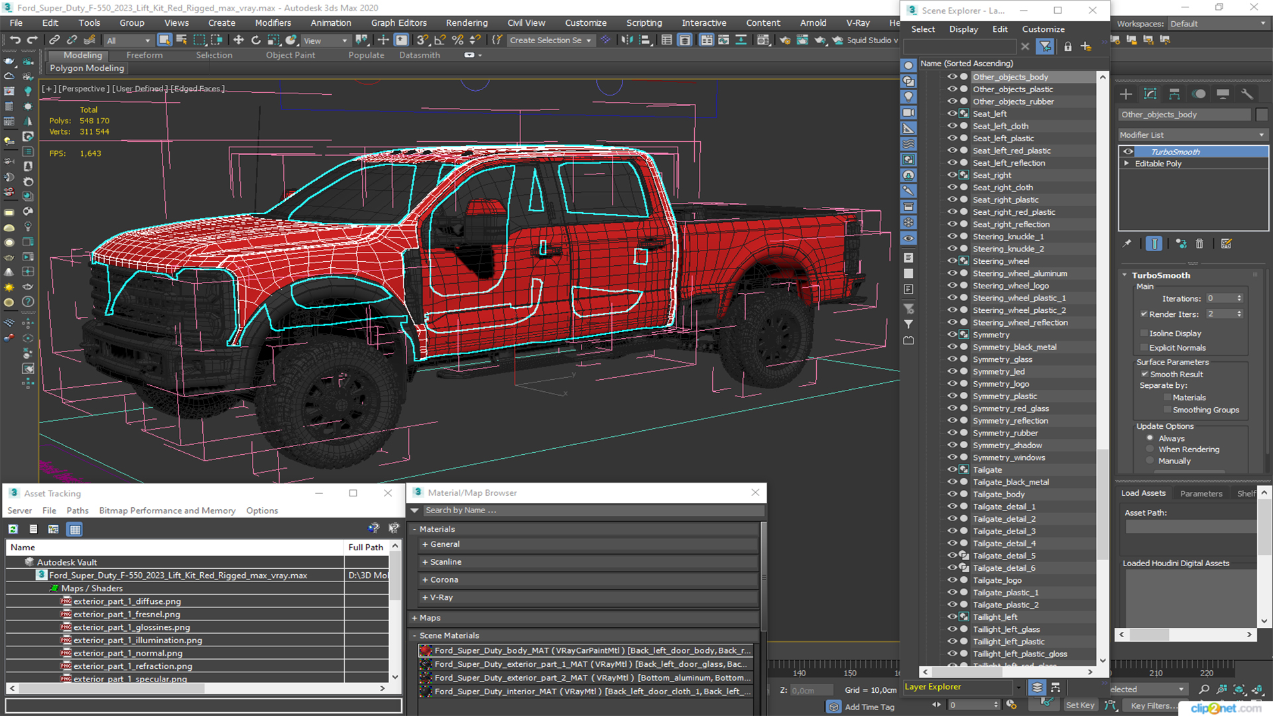
Task: Click the filter-selection funnel icon in Scene Explorer
Action: 1045,46
